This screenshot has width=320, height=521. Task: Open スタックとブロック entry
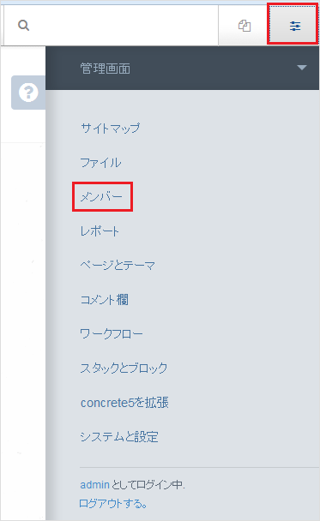coord(124,368)
